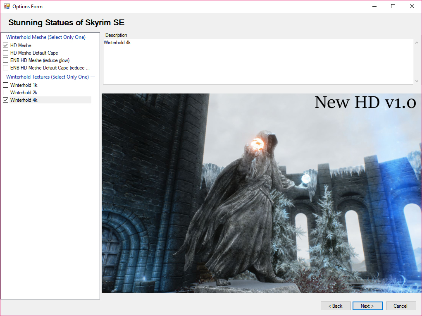Enable ENB HD Meshe (reduce glow)

pos(6,60)
